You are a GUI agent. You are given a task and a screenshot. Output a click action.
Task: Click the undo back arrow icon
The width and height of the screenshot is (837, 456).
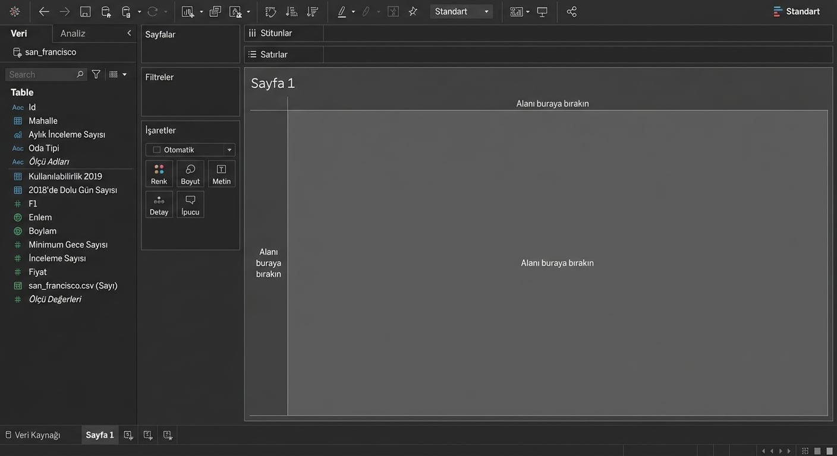[x=44, y=12]
